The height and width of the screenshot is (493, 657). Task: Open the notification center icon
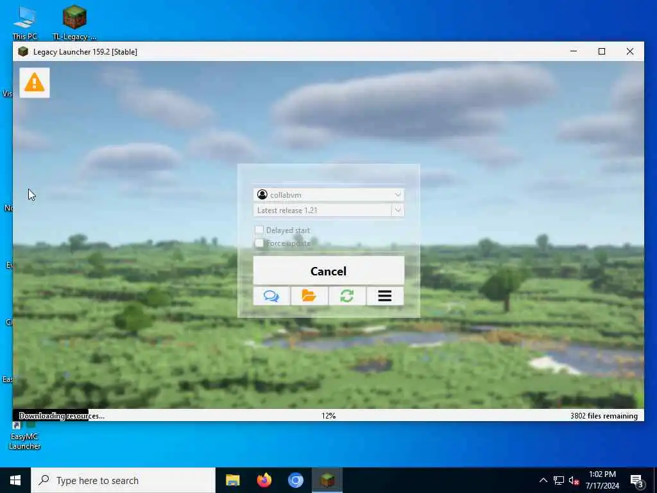click(637, 481)
